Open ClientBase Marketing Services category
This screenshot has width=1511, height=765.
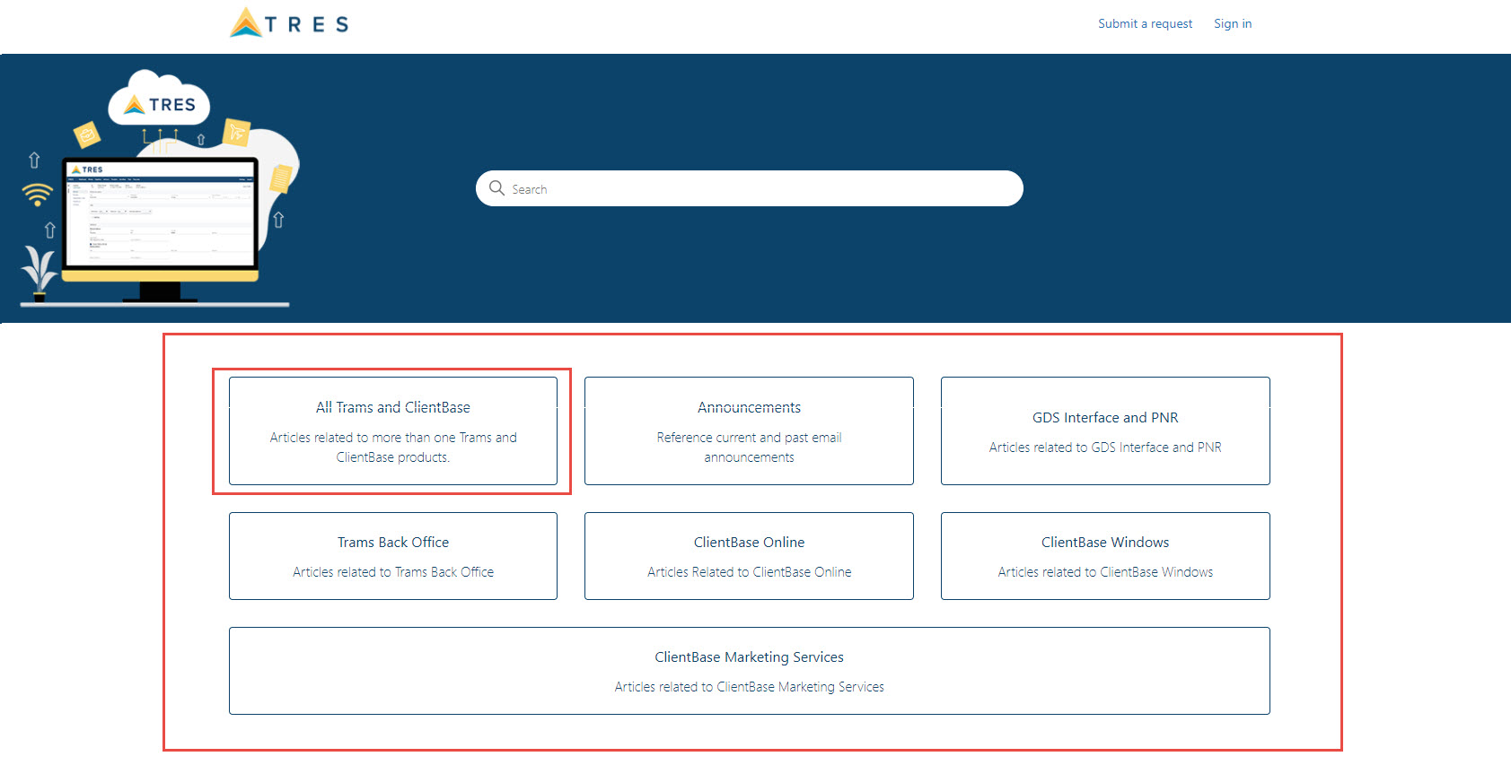(750, 671)
